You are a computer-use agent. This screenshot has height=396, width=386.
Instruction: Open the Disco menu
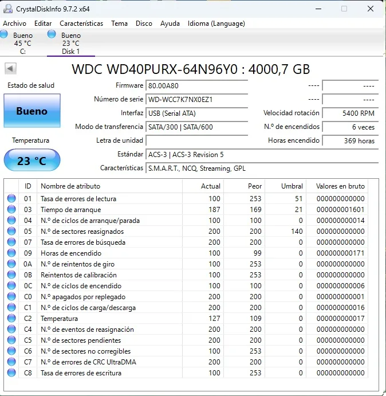click(144, 23)
